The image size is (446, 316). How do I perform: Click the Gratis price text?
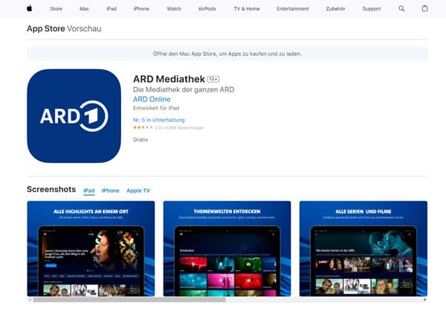click(x=140, y=140)
